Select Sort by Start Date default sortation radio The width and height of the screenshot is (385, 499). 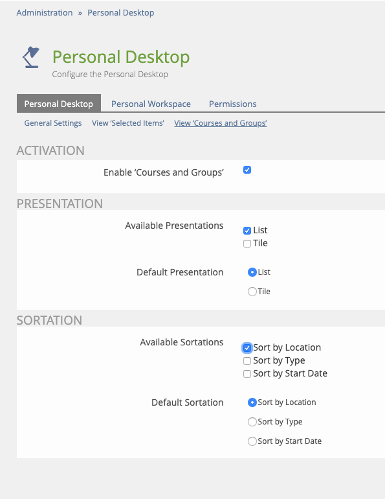(252, 441)
